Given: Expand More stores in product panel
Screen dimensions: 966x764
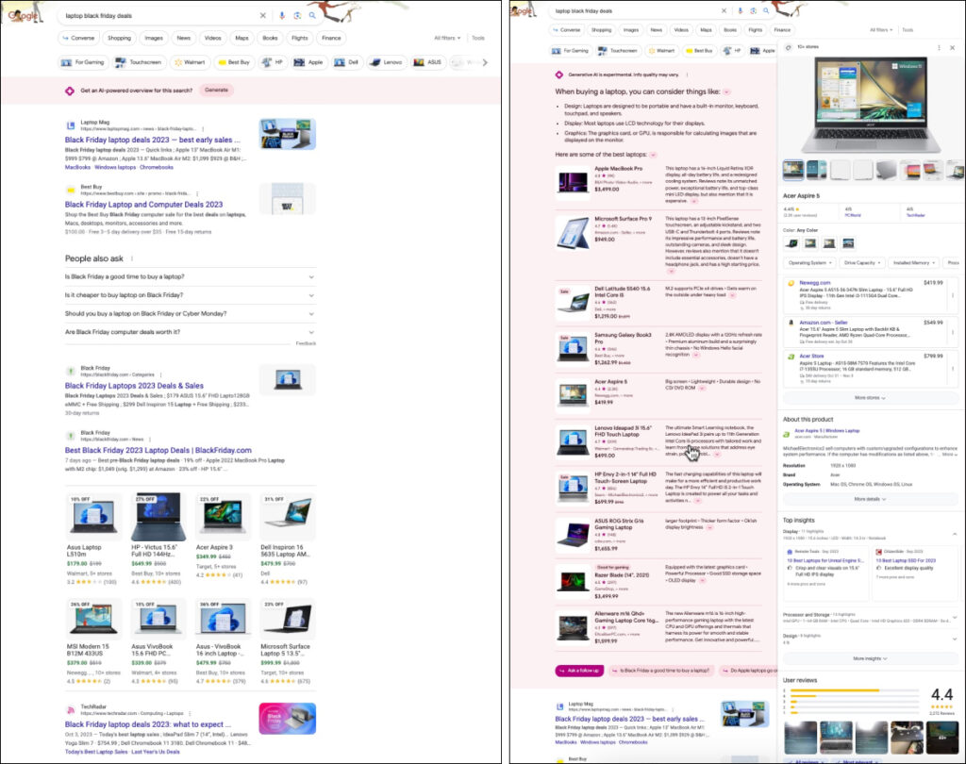Looking at the screenshot, I should (870, 398).
